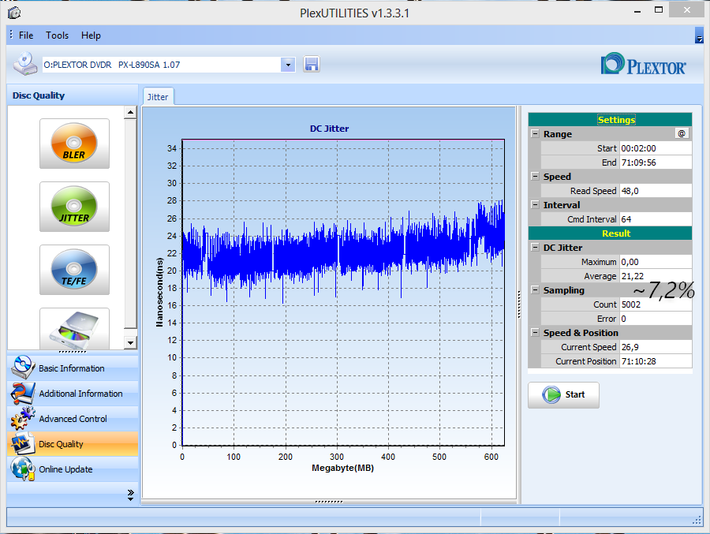Expand the navigation pane chevron menu
The height and width of the screenshot is (534, 710).
[x=130, y=495]
